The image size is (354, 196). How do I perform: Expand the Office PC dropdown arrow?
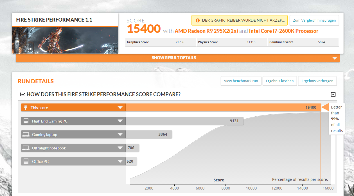click(120, 162)
